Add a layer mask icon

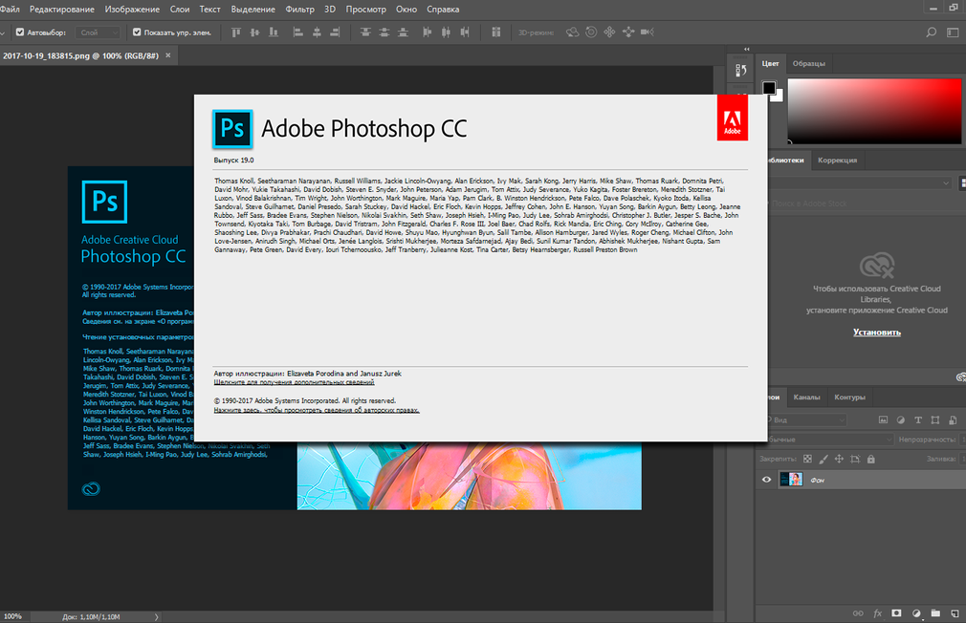click(896, 613)
